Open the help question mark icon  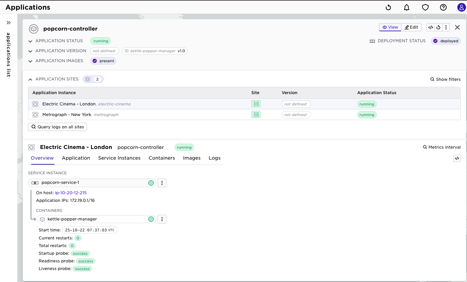443,7
